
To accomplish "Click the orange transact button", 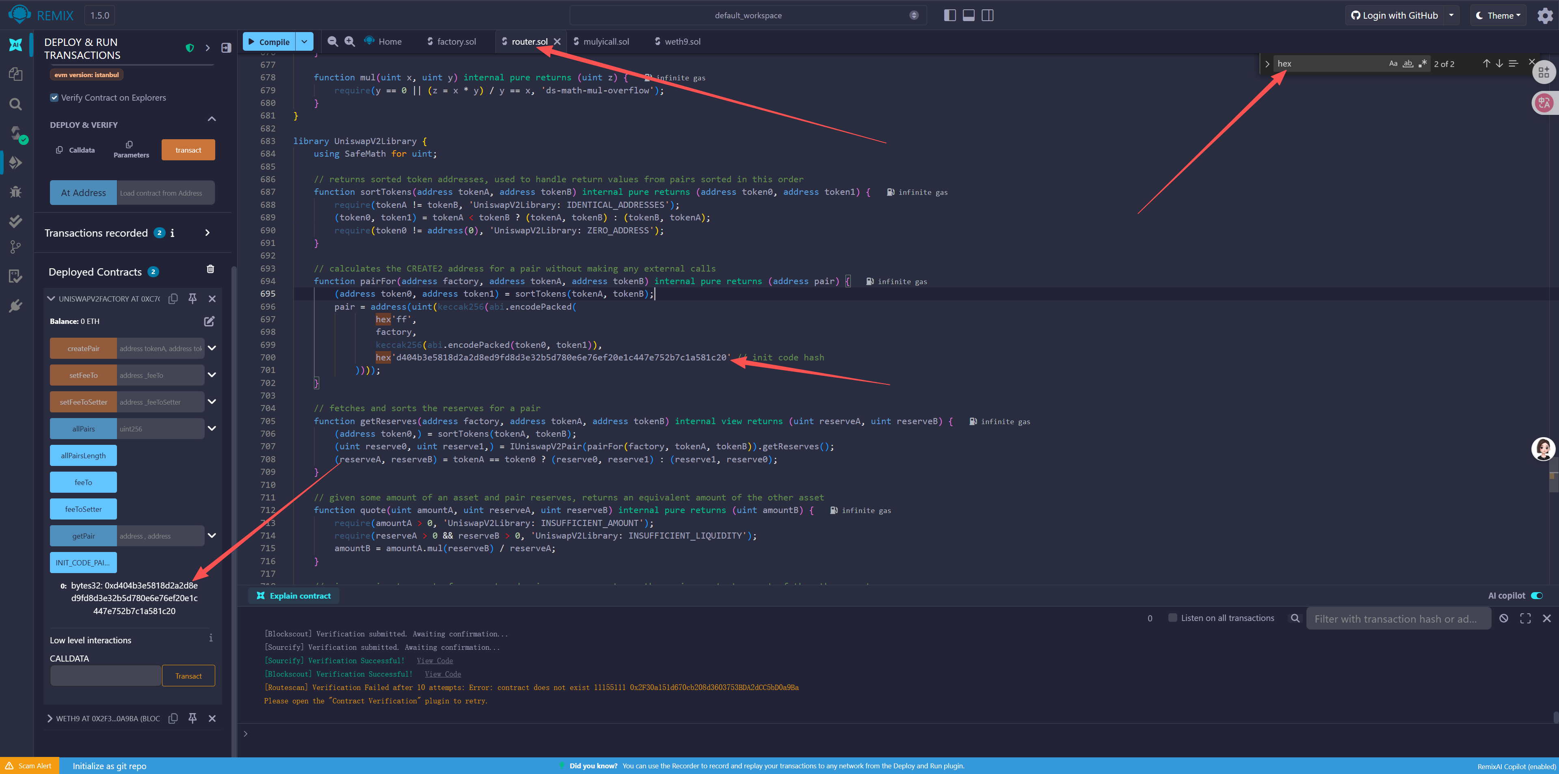I will [188, 150].
